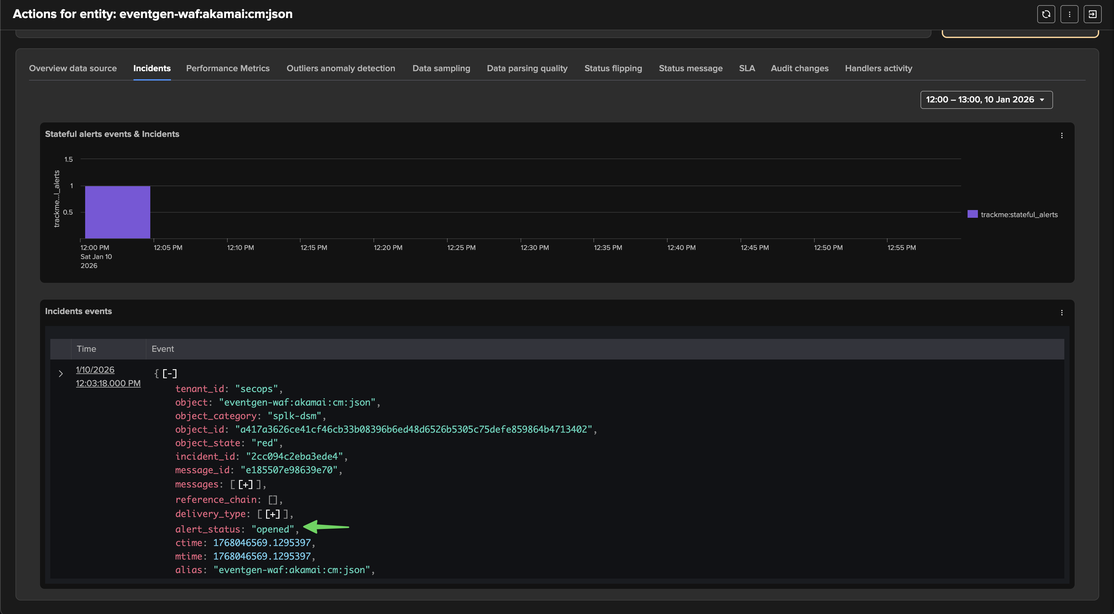This screenshot has width=1114, height=614.
Task: Open the entity in a new window
Action: click(x=1093, y=14)
